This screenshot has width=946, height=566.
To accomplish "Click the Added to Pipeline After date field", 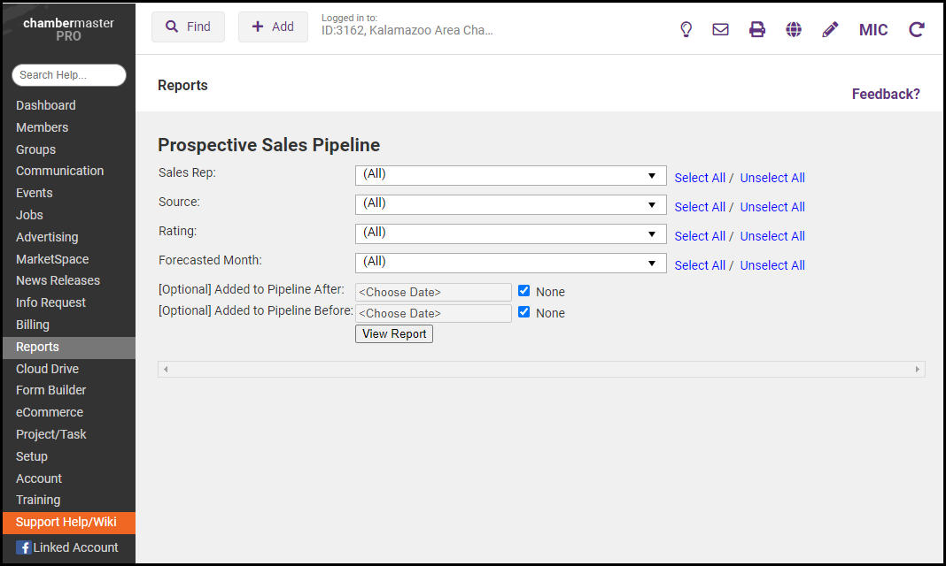I will click(x=433, y=292).
